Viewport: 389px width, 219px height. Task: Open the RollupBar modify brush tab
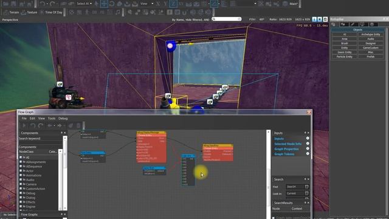tap(353, 24)
